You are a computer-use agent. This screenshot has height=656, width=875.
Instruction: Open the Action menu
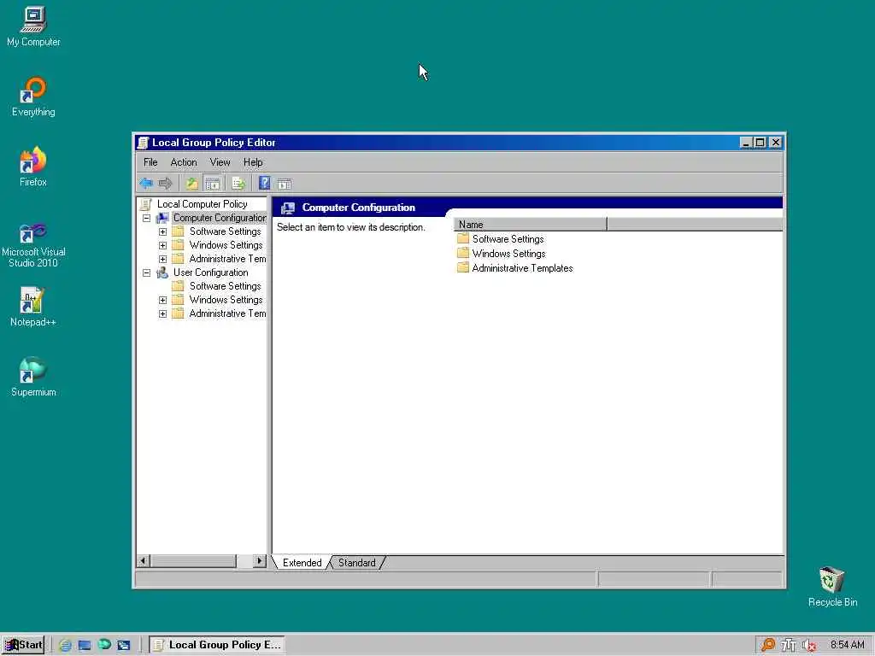point(184,162)
